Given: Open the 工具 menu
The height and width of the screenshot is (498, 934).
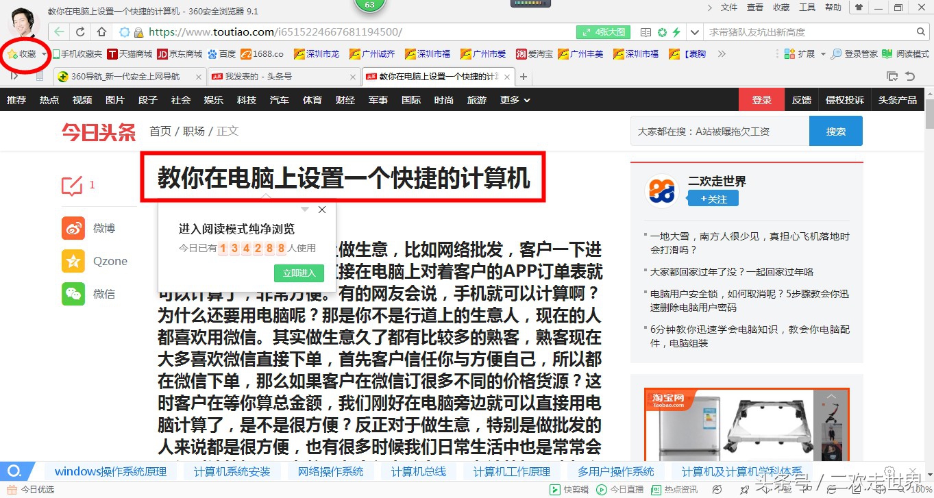Looking at the screenshot, I should [807, 7].
